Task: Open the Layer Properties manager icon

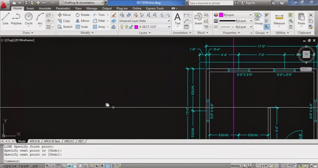Action: (122, 15)
